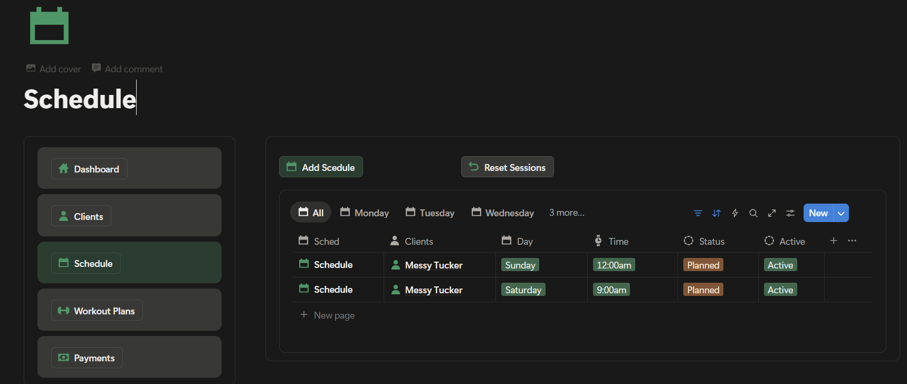Image resolution: width=907 pixels, height=384 pixels.
Task: Click New page to add a row
Action: 327,315
